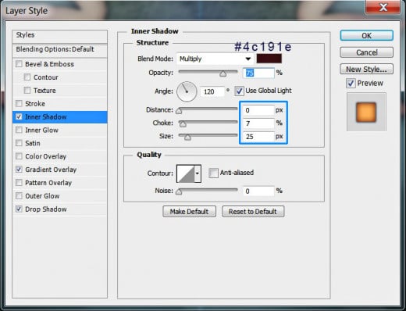
Task: Open the Blend Mode dropdown
Action: pos(215,59)
